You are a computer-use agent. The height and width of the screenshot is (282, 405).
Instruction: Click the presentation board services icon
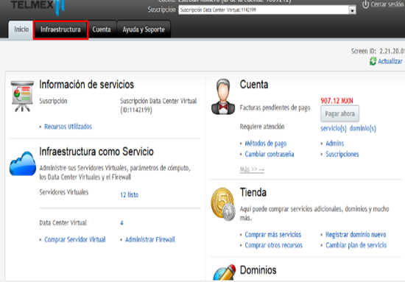[x=22, y=96]
